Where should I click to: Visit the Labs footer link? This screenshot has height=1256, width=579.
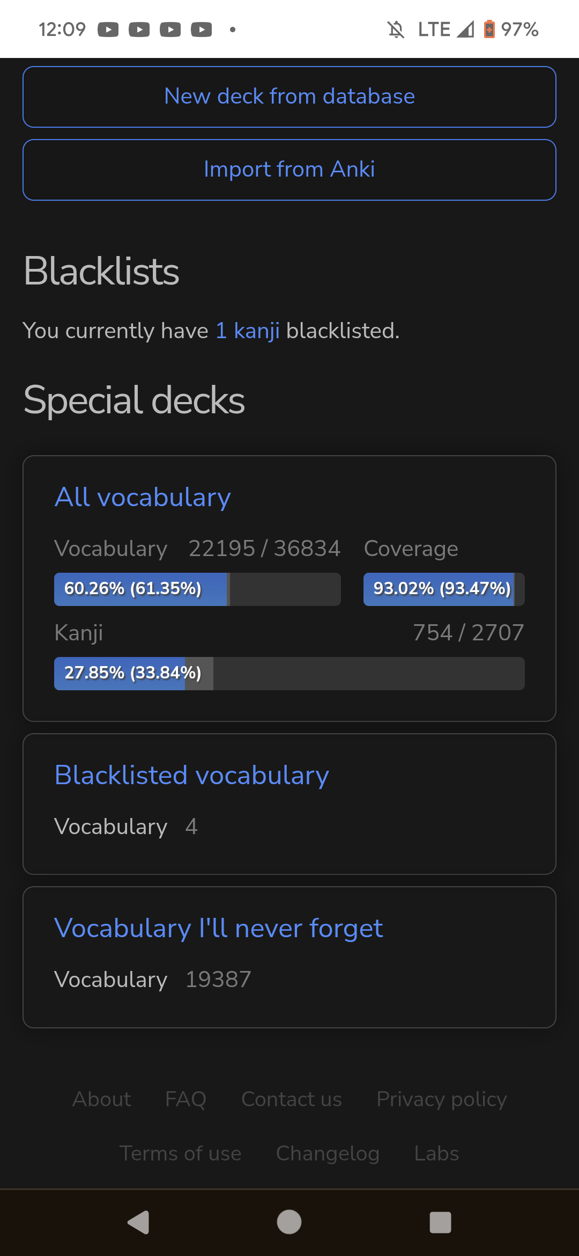coord(436,1153)
